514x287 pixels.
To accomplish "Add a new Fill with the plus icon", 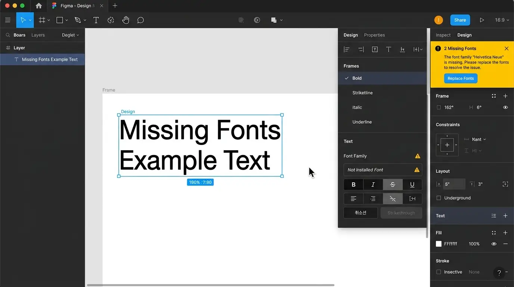I will tap(505, 232).
